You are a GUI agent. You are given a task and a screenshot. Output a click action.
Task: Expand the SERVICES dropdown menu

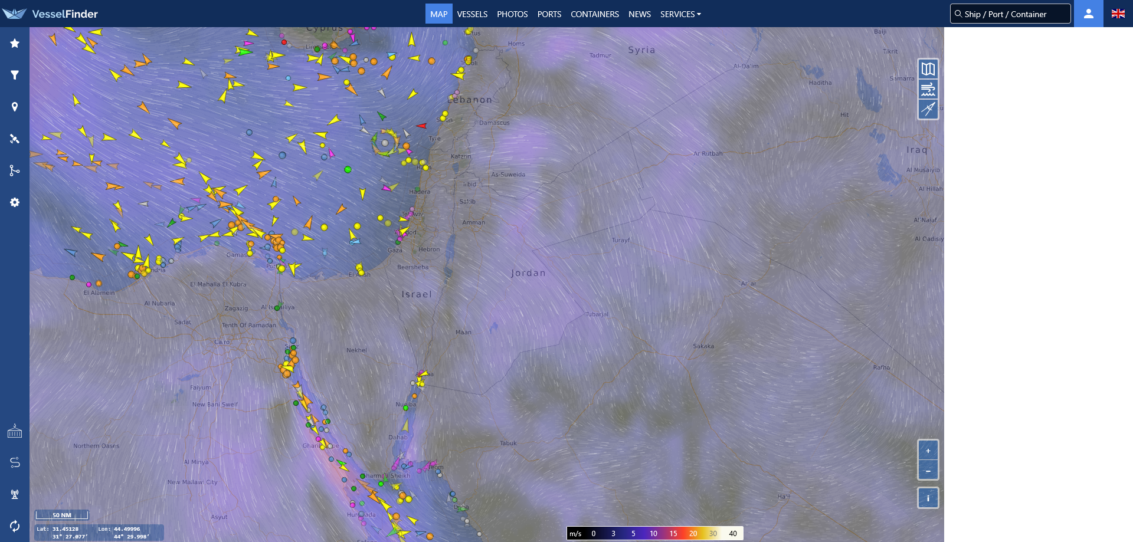click(x=680, y=14)
